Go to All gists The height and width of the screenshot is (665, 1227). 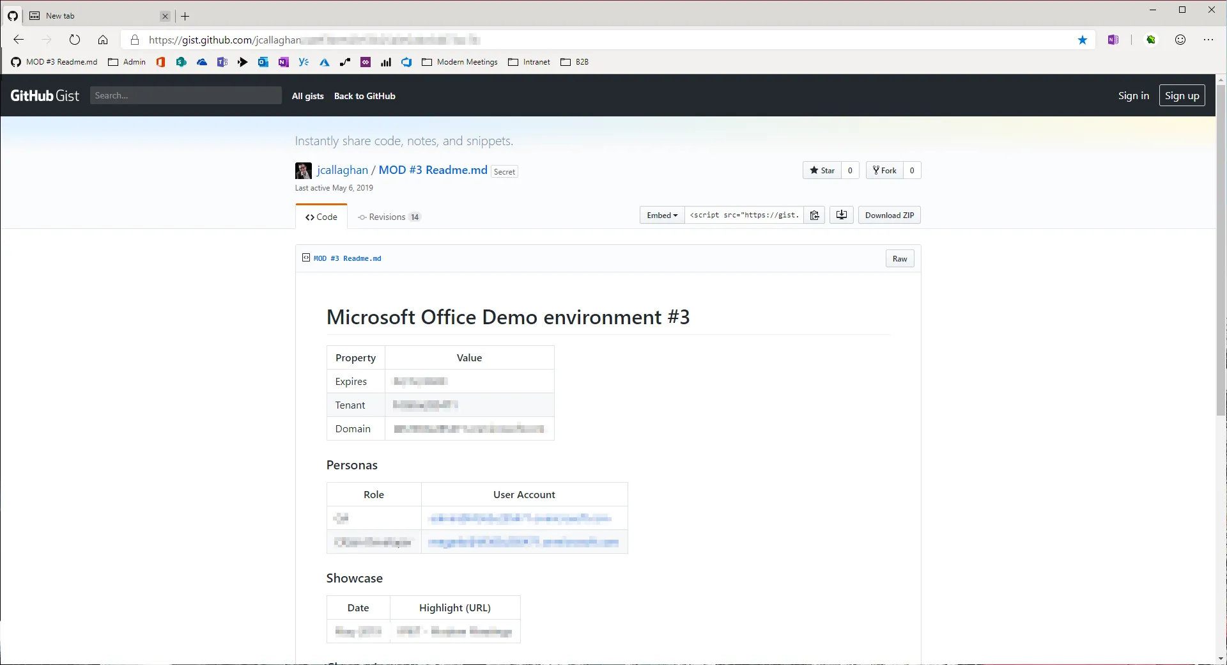pyautogui.click(x=308, y=96)
